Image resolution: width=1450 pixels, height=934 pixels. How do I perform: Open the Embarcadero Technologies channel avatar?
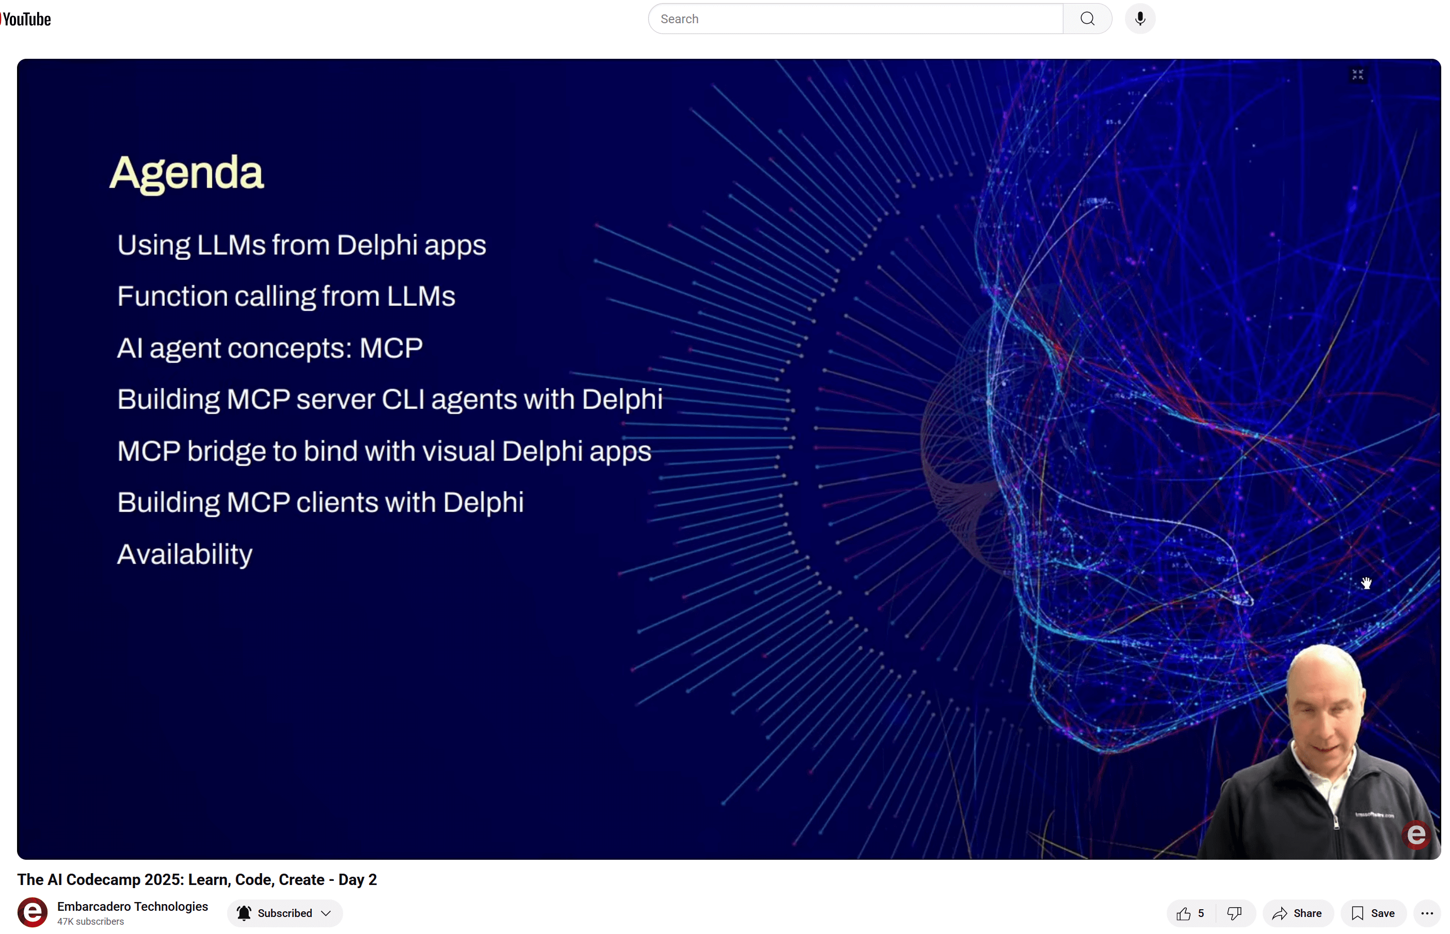coord(32,913)
